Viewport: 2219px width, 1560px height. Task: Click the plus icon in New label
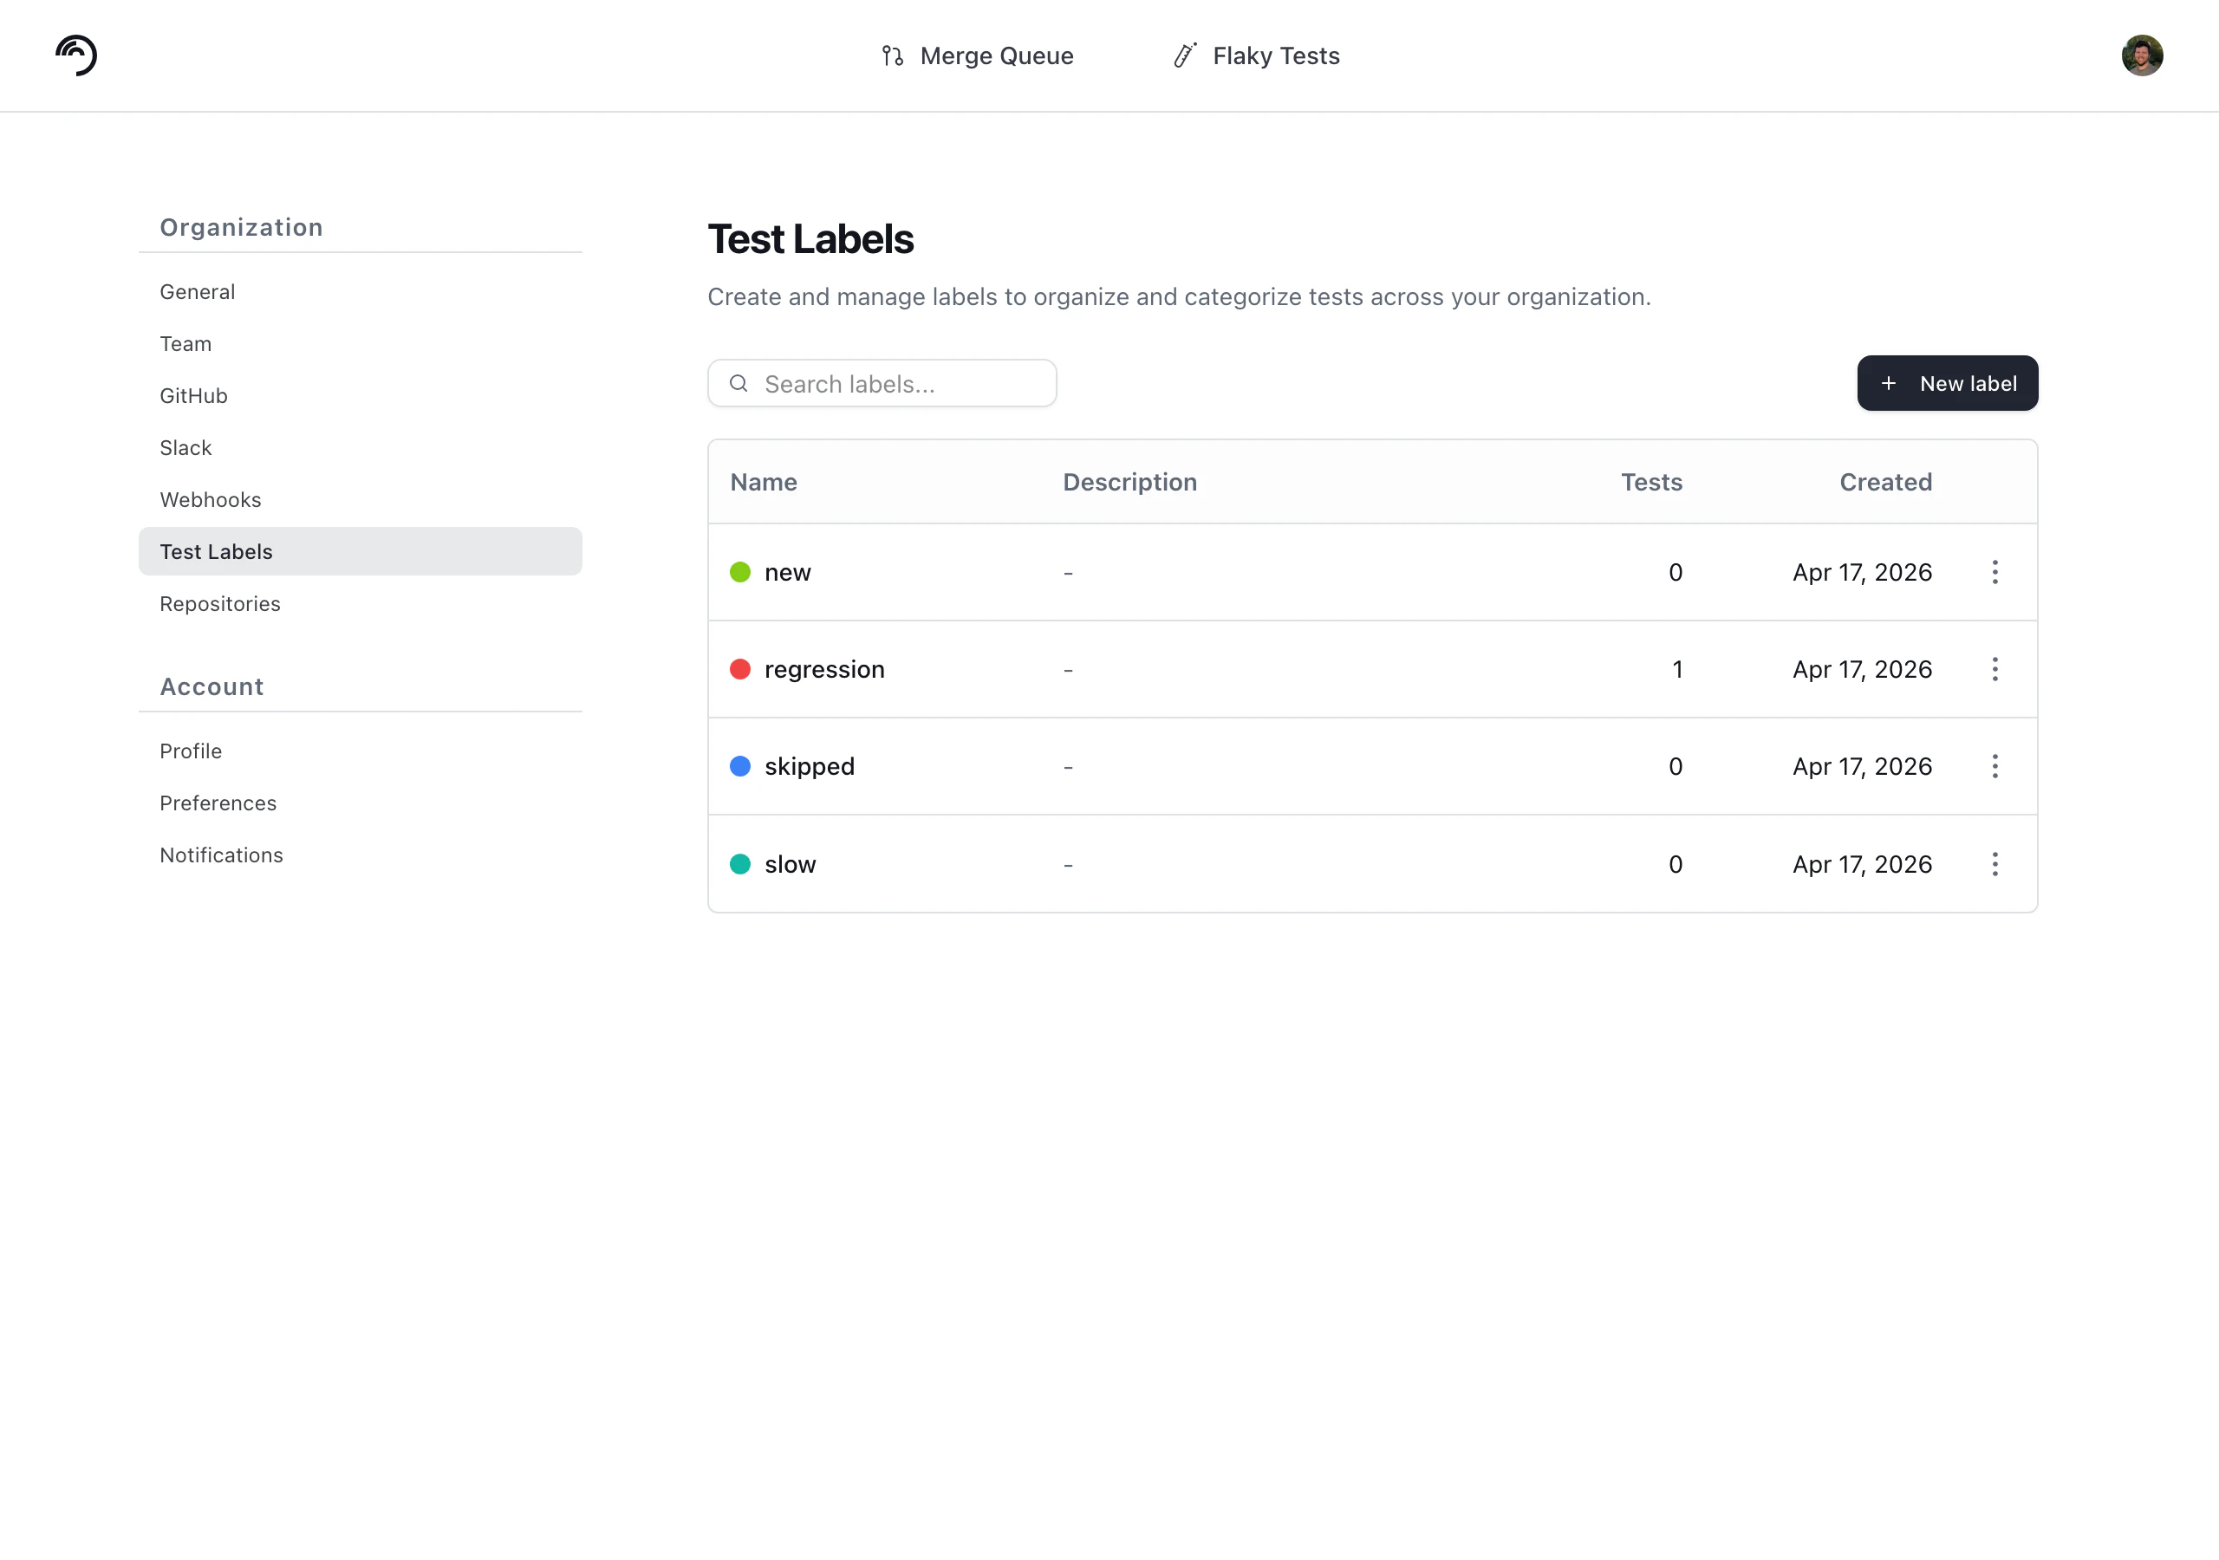[x=1888, y=384]
